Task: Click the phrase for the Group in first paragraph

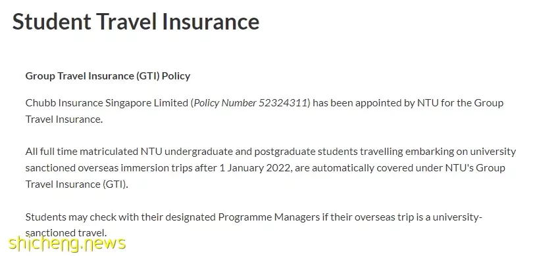Action: [472, 103]
